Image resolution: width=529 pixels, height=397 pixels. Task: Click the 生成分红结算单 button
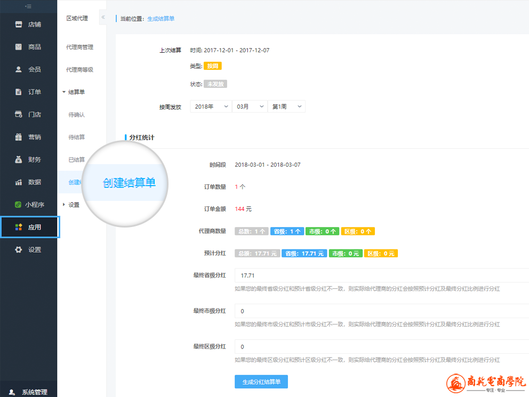click(261, 382)
